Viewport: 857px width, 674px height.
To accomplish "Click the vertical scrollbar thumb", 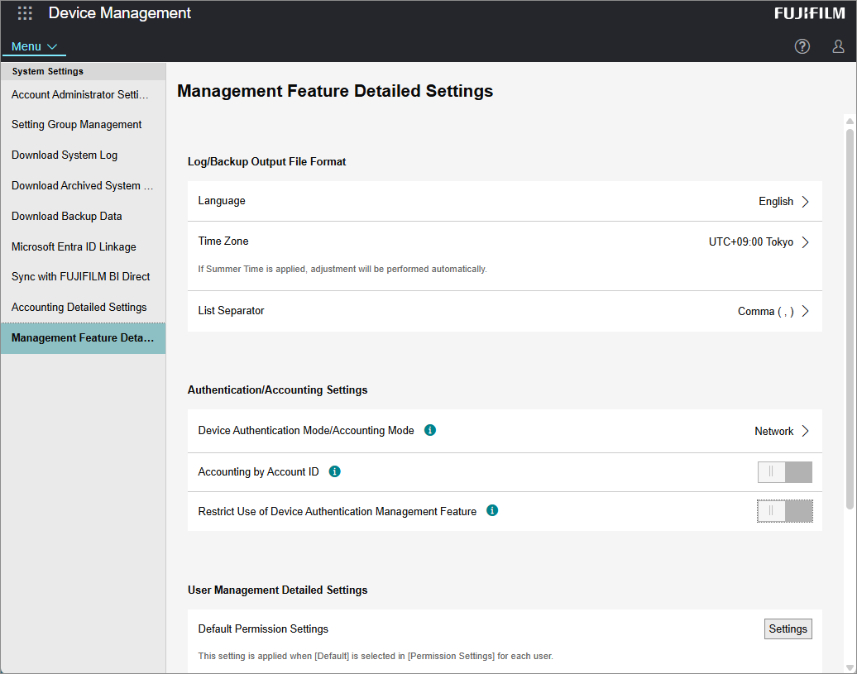I will (850, 318).
